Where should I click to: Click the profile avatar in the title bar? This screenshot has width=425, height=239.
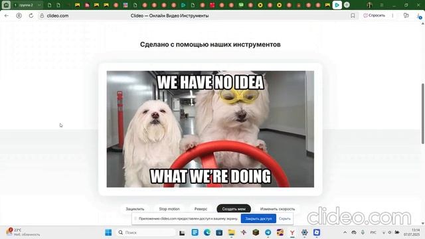click(369, 5)
